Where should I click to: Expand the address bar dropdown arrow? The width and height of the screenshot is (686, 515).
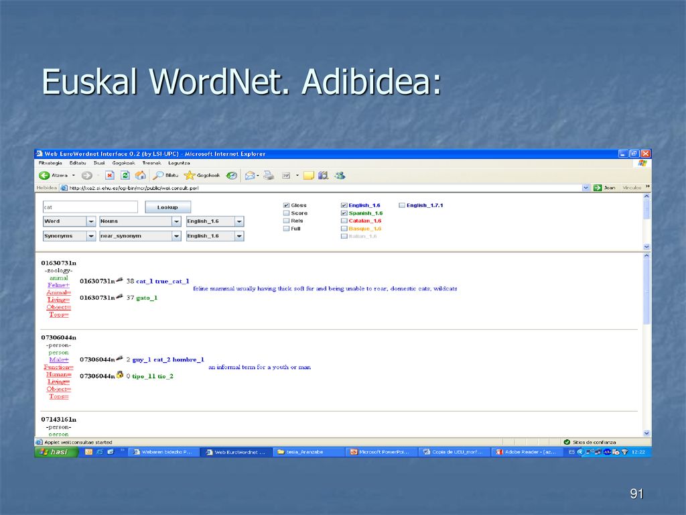click(x=586, y=188)
